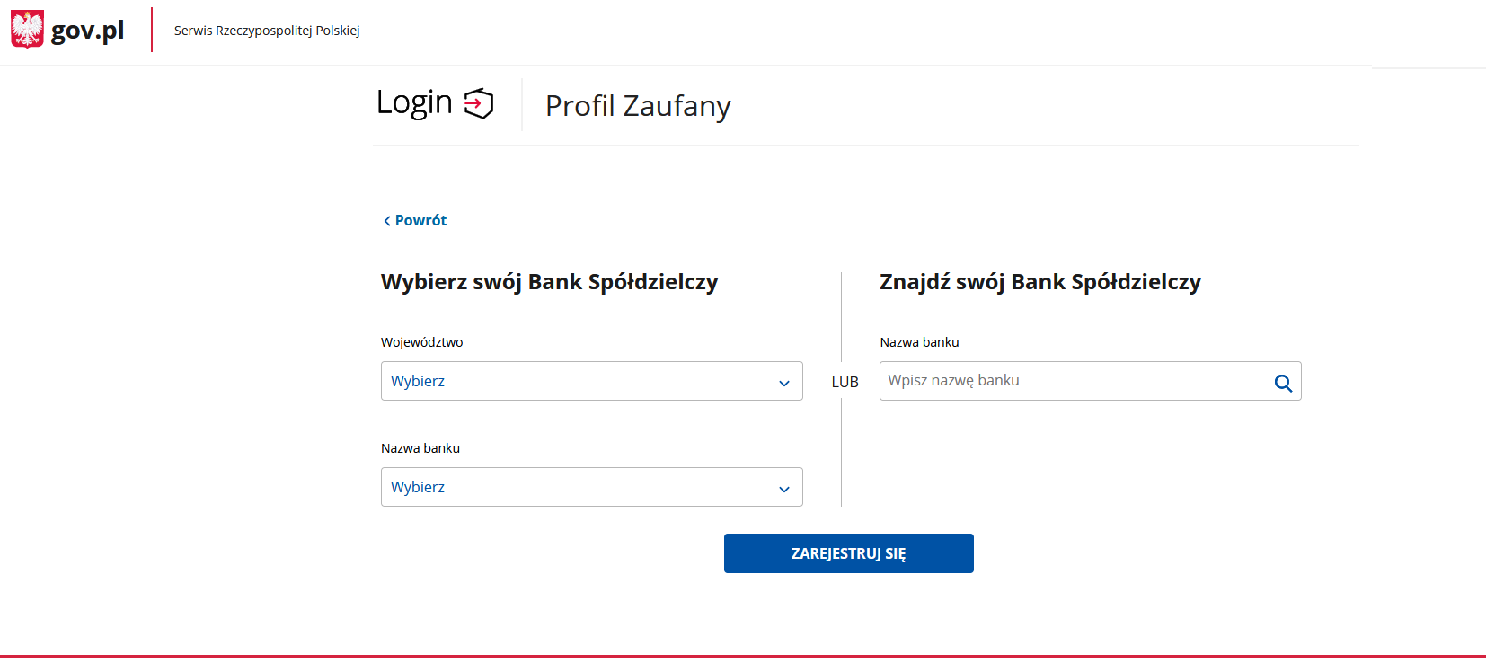
Task: Open the left Nazwa banku Wybierz dropdown
Action: tap(591, 487)
